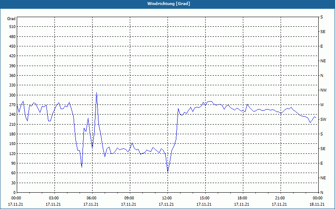The height and width of the screenshot is (209, 335).
Task: Choose the 180 degree axis label
Action: [x=12, y=134]
